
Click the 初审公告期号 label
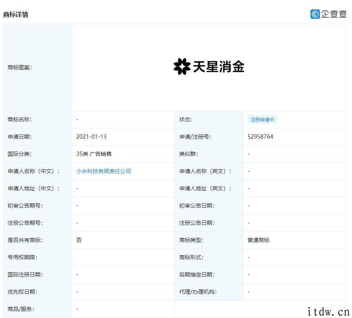(x=25, y=206)
